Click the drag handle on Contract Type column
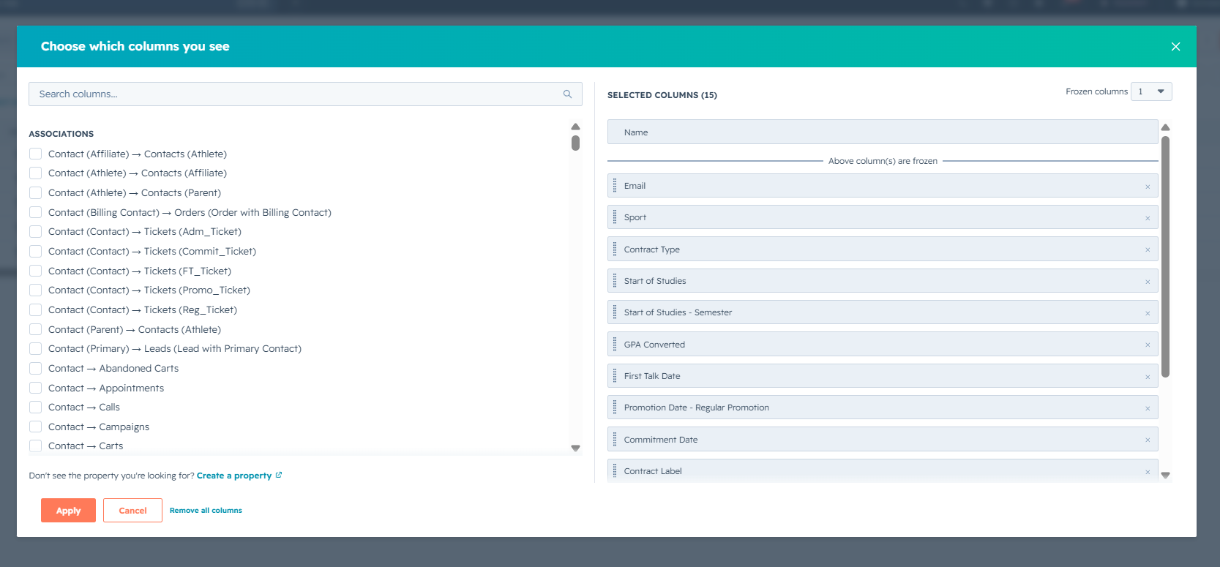1220x567 pixels. click(x=615, y=249)
